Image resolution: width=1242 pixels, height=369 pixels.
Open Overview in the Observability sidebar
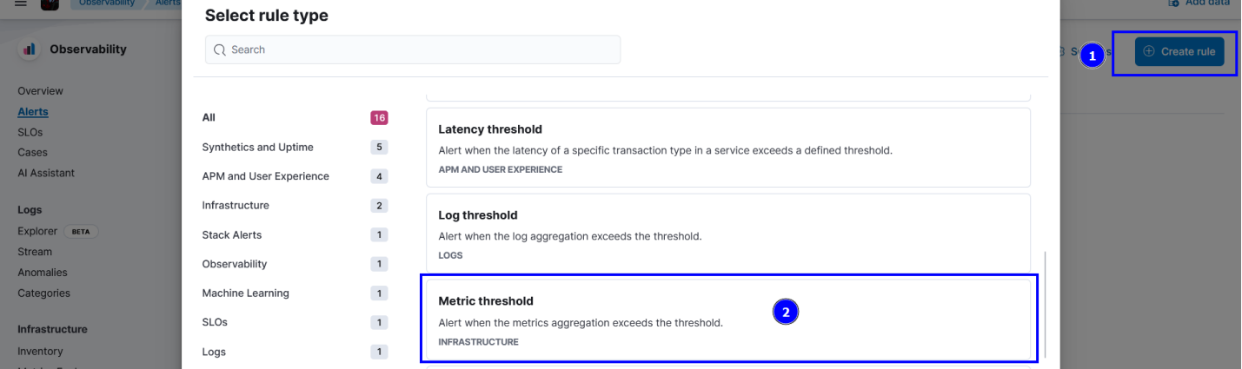click(40, 91)
